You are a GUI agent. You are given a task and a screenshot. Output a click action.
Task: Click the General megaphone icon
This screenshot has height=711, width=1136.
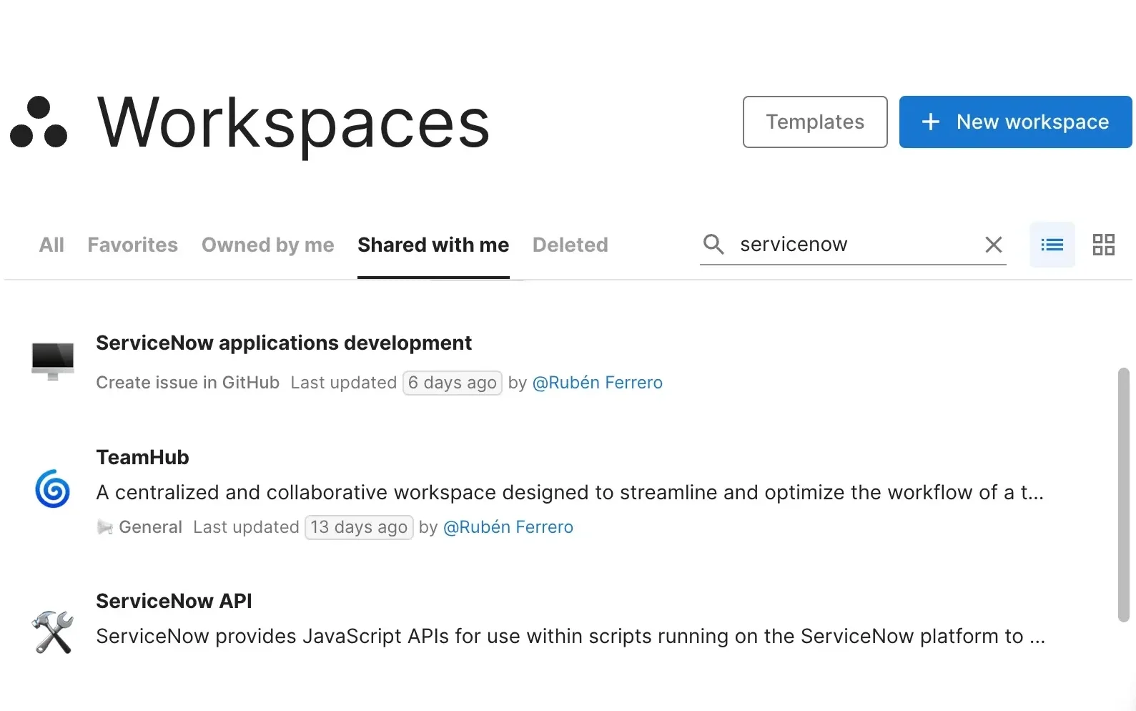point(105,527)
